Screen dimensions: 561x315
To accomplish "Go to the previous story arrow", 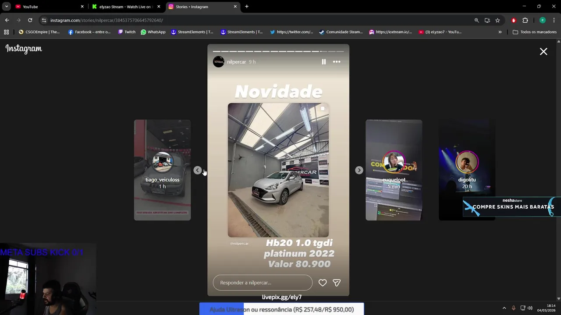I will click(198, 170).
